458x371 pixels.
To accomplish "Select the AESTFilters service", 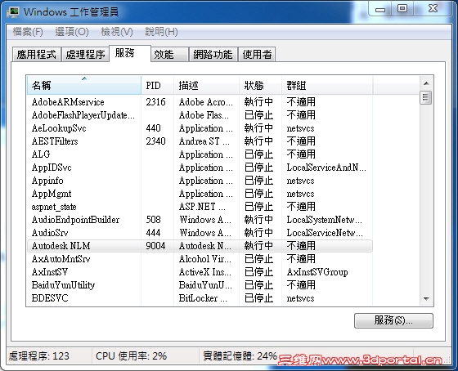I will [x=200, y=141].
